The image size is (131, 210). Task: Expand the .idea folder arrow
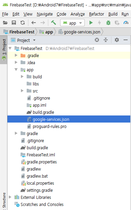[x=16, y=62]
